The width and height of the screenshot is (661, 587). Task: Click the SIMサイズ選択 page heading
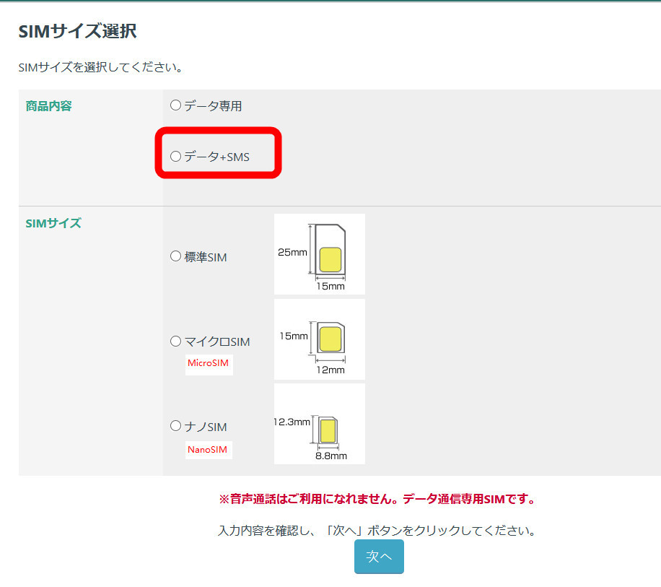click(x=77, y=31)
